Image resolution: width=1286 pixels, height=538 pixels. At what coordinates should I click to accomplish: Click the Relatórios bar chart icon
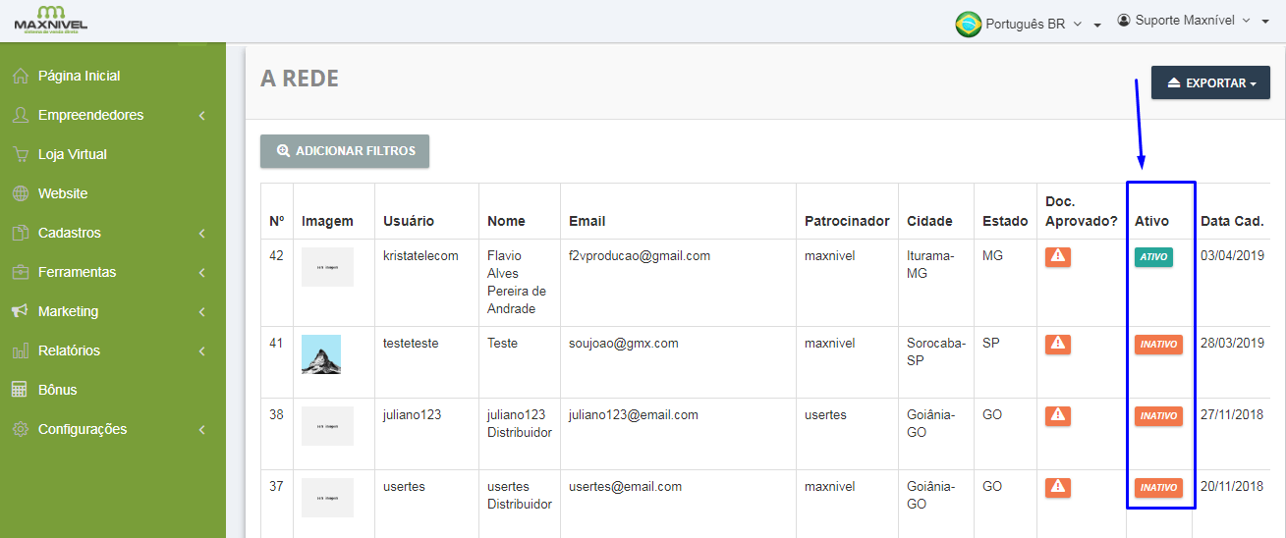pos(20,350)
